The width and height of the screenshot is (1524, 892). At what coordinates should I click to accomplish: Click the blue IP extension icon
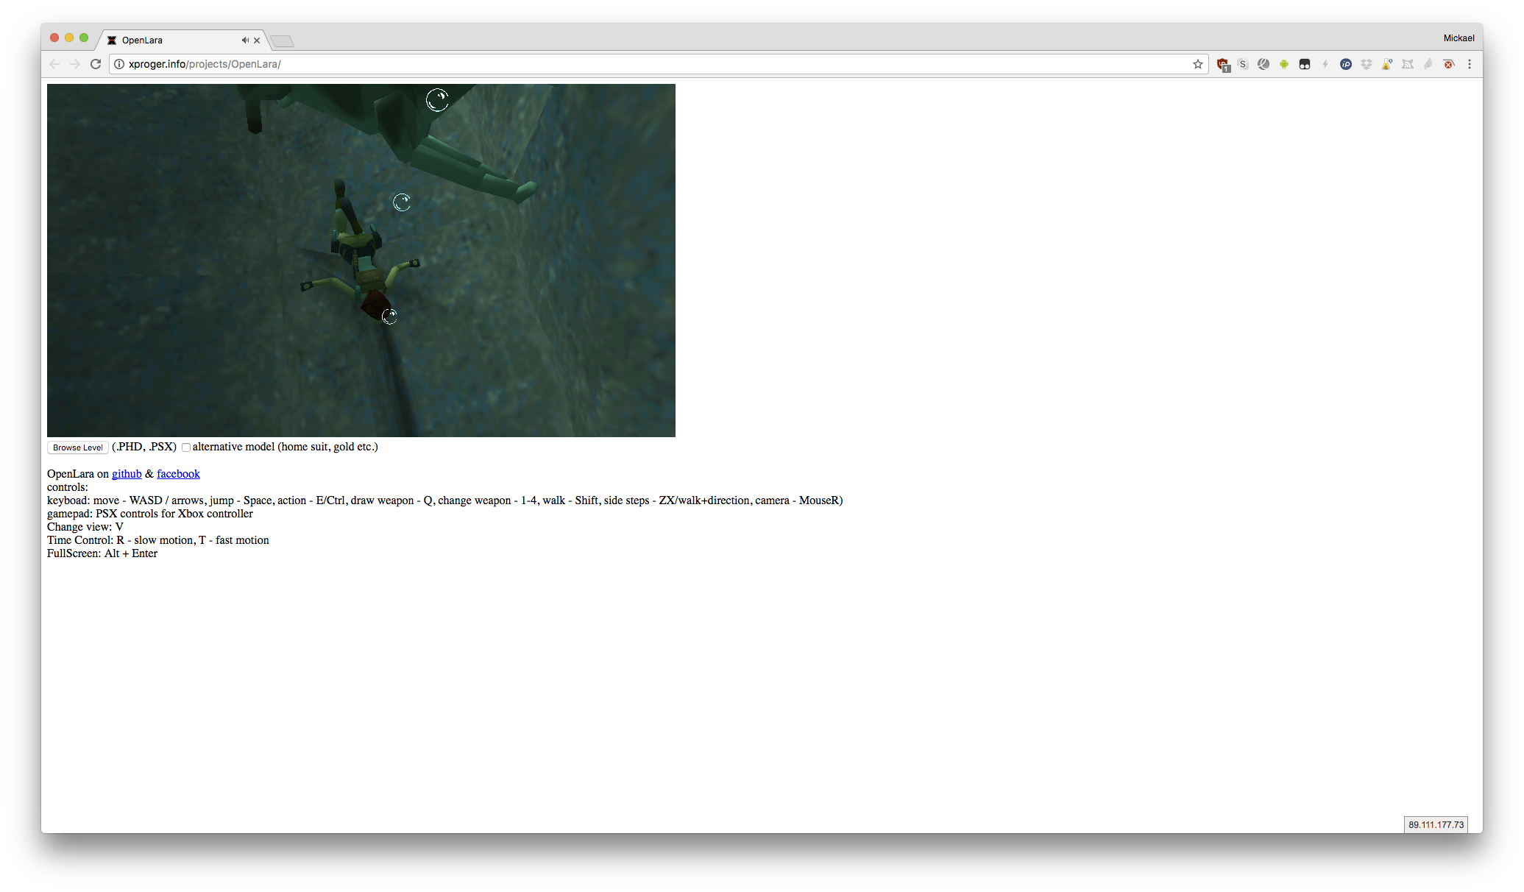(x=1346, y=64)
